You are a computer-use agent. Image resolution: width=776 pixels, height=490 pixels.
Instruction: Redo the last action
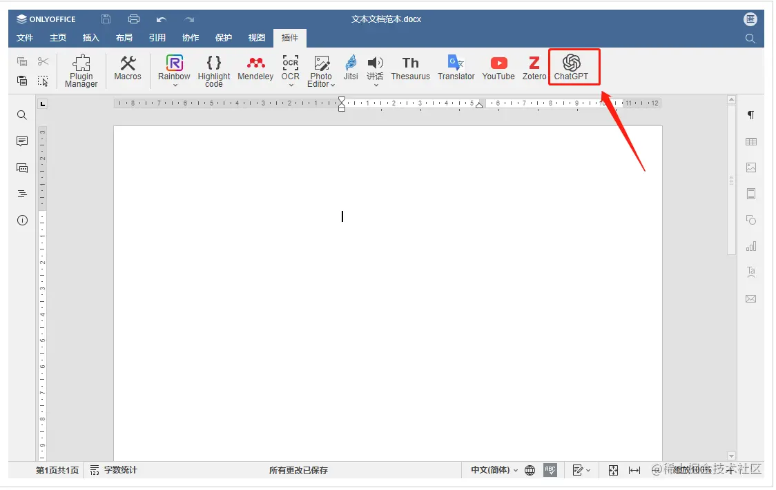pos(189,20)
